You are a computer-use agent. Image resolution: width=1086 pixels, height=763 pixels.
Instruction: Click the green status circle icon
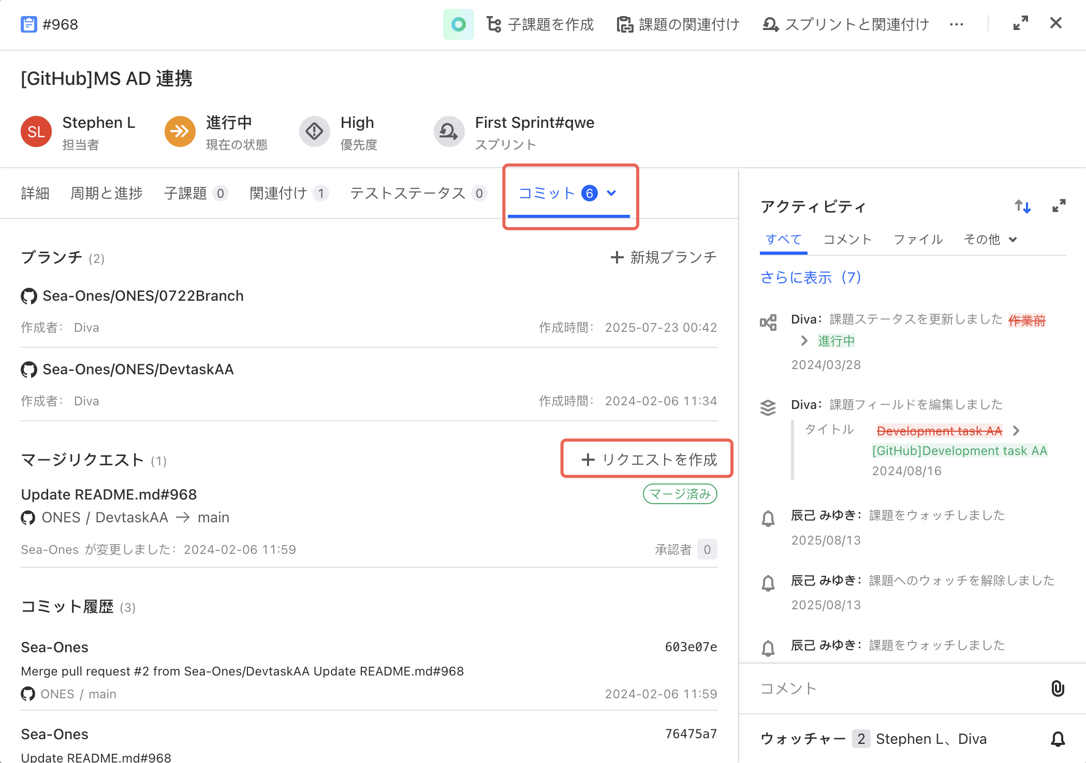(458, 24)
